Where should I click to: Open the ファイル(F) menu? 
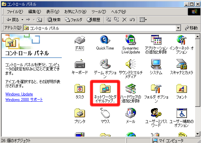click(15, 12)
